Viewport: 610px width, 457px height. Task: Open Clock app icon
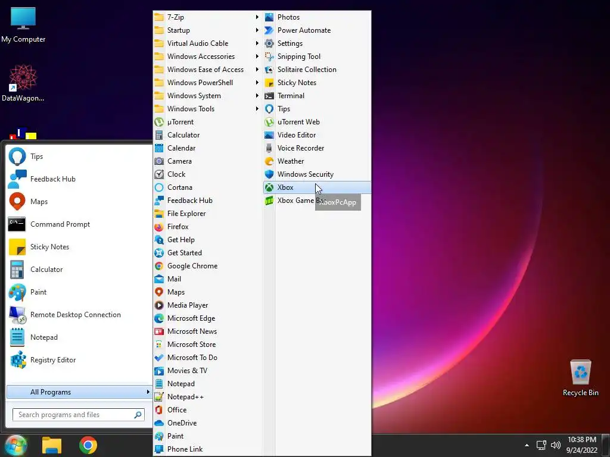159,174
